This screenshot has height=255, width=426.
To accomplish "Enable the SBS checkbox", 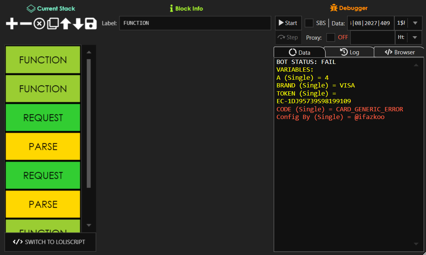I will 309,23.
